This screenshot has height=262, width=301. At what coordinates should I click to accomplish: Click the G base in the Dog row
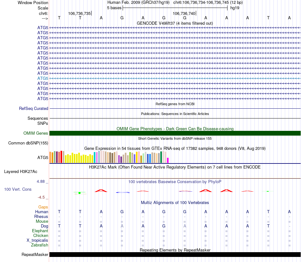coord(164,226)
